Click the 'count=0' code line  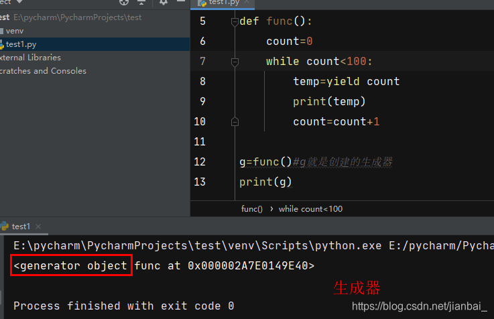(289, 42)
